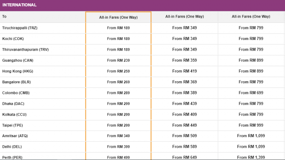
Task: Click From RM 449 Taipei fare
Action: tap(184, 125)
